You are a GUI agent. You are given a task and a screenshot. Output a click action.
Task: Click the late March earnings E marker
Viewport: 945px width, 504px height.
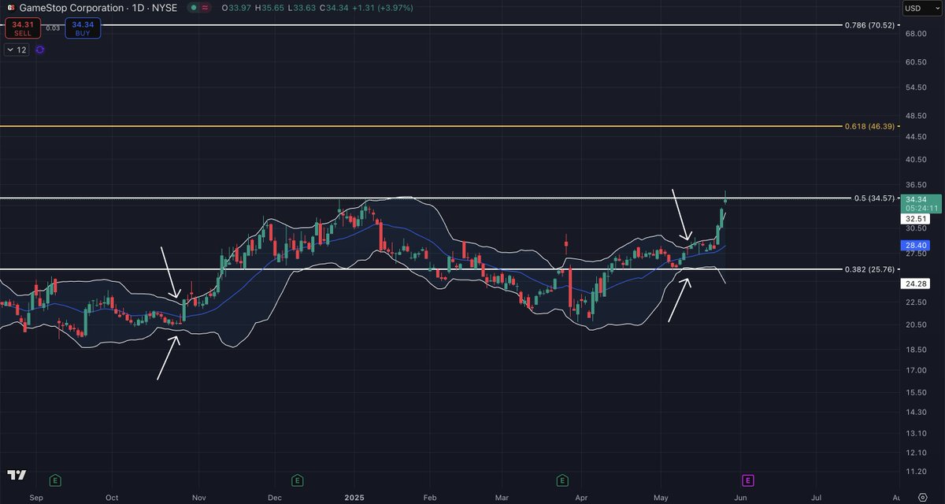(x=562, y=480)
